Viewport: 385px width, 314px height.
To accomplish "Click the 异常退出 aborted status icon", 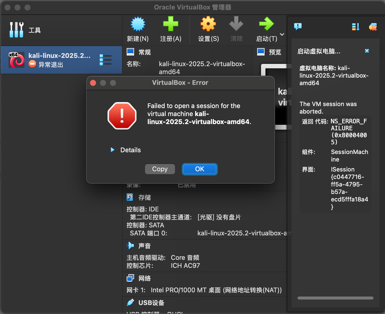I will (x=32, y=64).
